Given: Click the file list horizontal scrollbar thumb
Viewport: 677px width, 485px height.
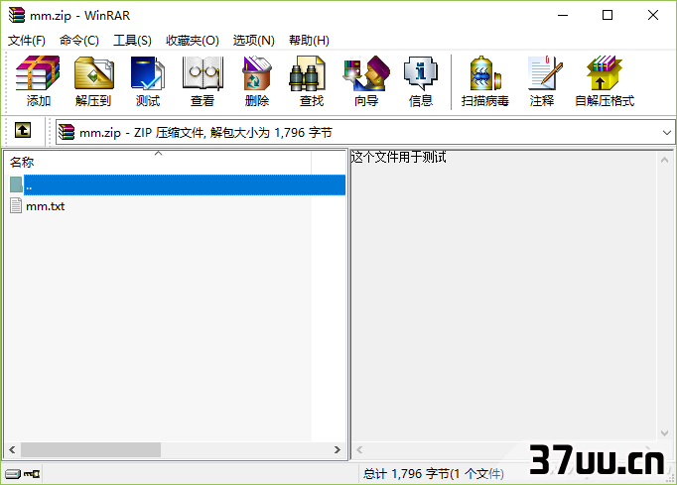Looking at the screenshot, I should tap(90, 449).
